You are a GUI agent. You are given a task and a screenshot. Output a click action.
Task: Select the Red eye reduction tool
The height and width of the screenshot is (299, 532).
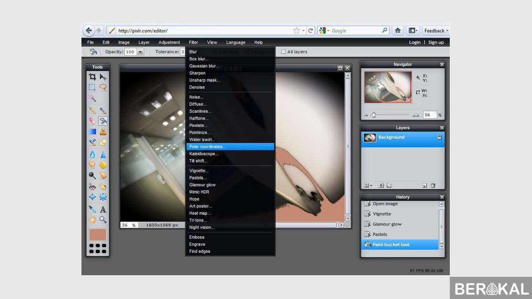(x=92, y=186)
